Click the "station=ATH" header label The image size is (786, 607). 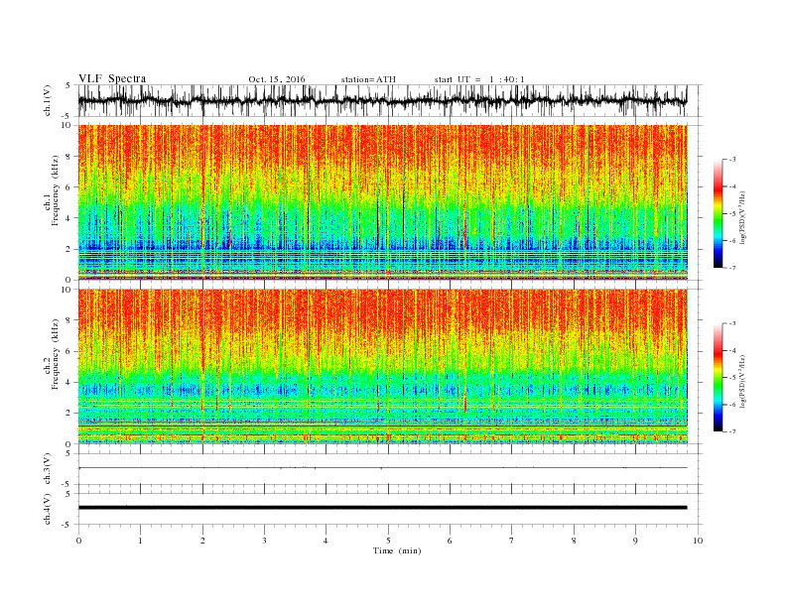[368, 79]
